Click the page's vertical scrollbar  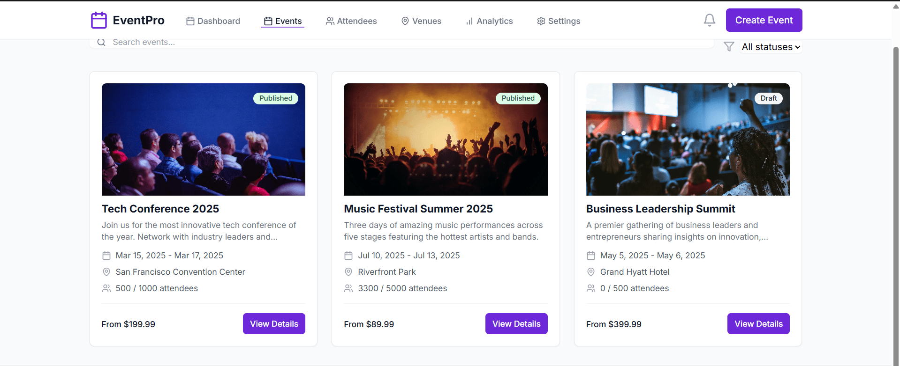896,187
